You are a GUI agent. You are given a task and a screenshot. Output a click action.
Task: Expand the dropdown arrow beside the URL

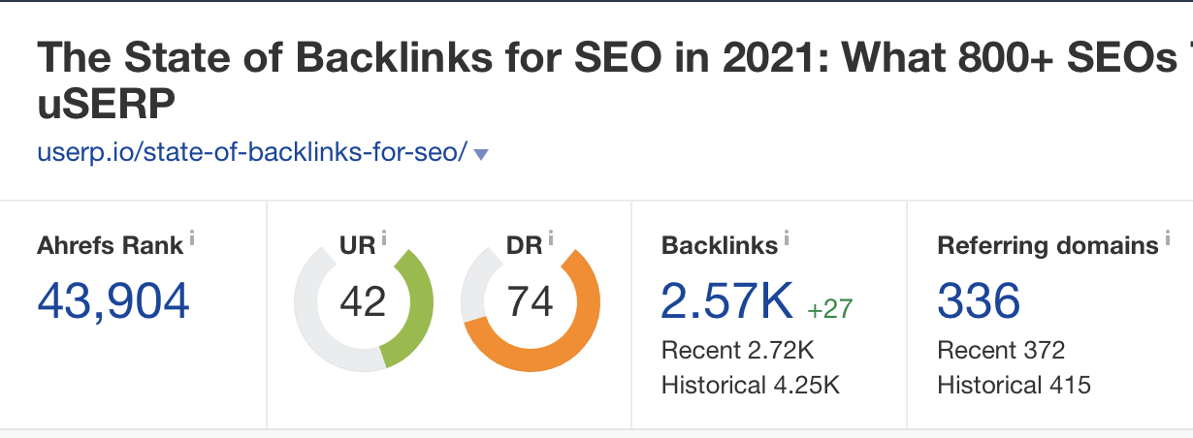(x=481, y=154)
